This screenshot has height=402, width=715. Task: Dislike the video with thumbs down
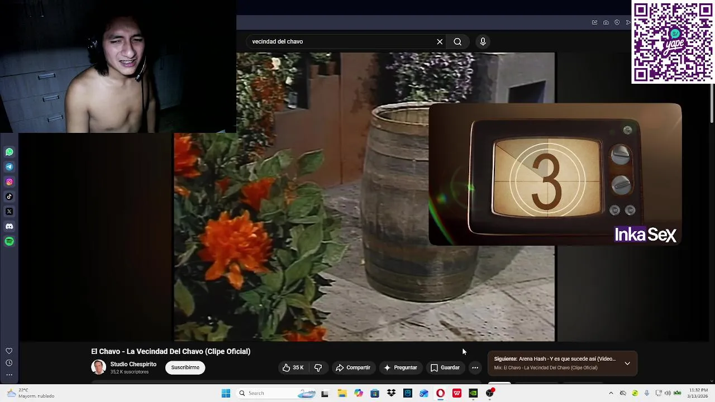coord(318,367)
